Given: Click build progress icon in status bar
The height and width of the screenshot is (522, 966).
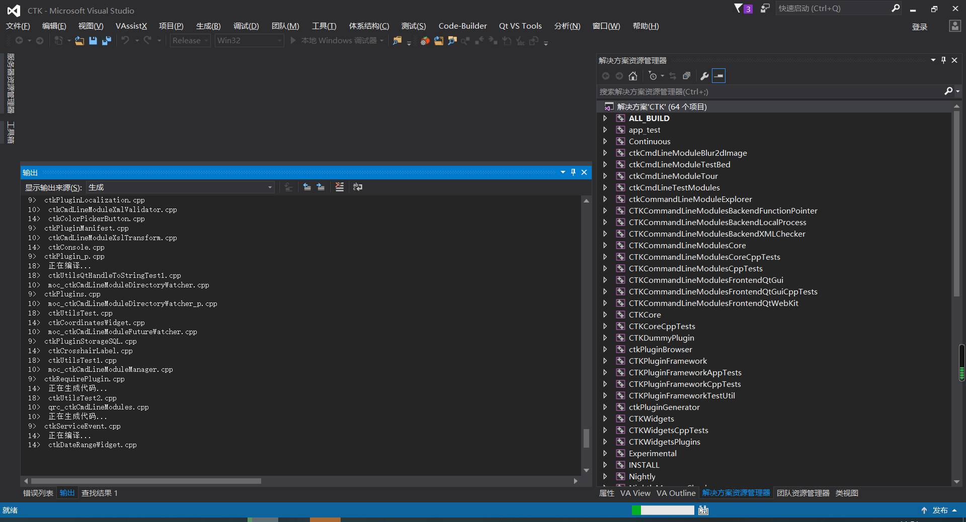Looking at the screenshot, I should (x=703, y=510).
